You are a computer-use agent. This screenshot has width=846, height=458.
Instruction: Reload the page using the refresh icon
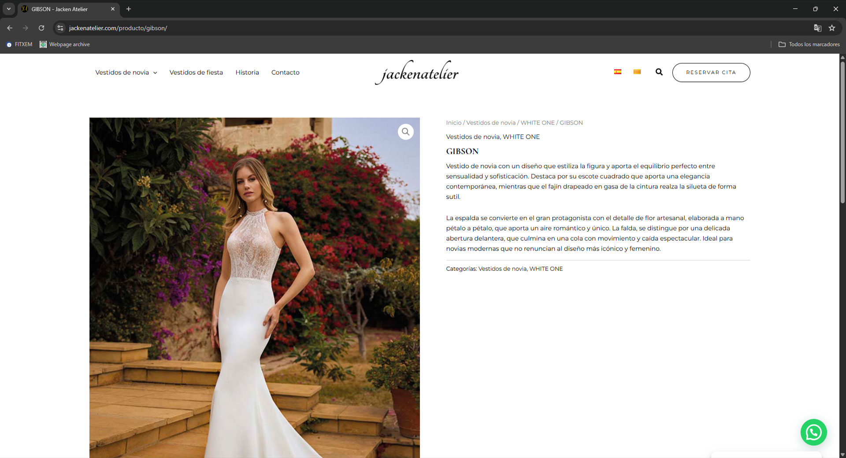click(41, 28)
